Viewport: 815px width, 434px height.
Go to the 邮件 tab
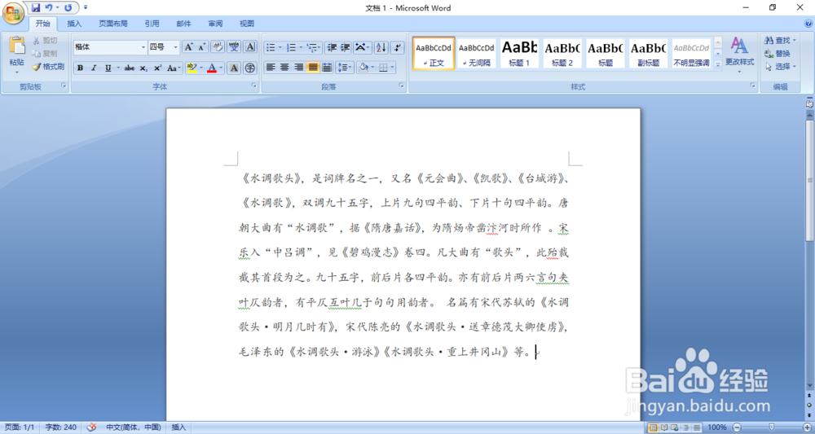coord(183,24)
